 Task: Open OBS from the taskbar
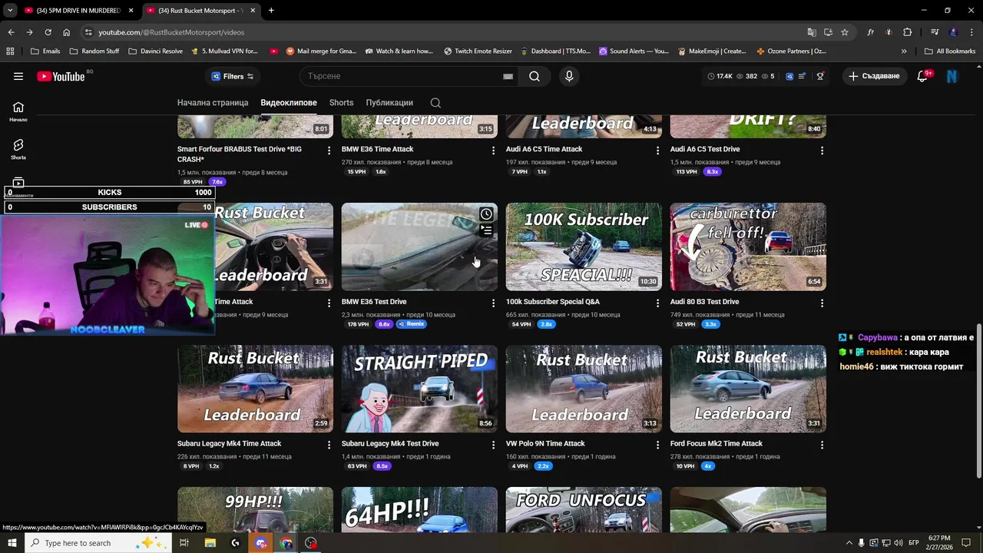pyautogui.click(x=311, y=543)
